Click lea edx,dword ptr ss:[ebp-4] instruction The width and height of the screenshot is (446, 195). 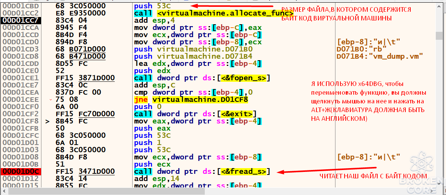click(198, 64)
